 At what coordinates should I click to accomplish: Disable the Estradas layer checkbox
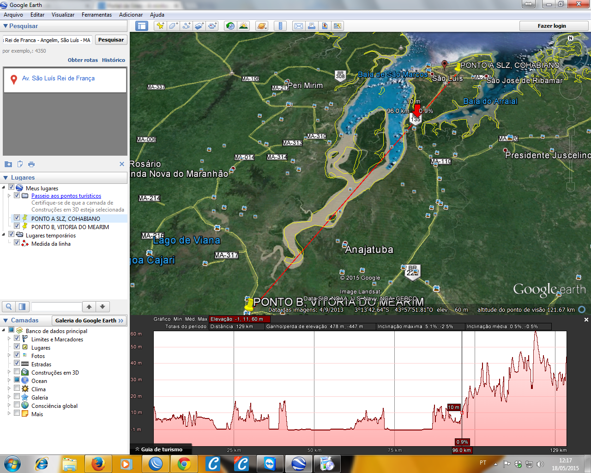coord(17,364)
